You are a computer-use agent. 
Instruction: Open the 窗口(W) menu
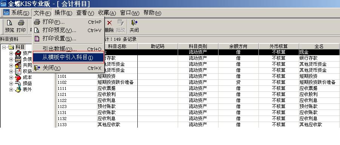click(129, 13)
